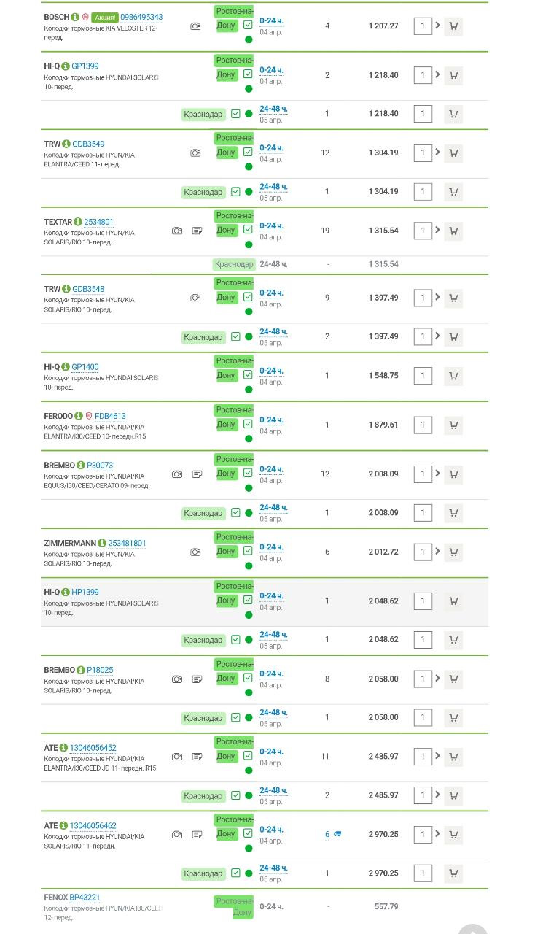Open photo for TRW GDB3549
The height and width of the screenshot is (934, 535).
click(x=195, y=153)
